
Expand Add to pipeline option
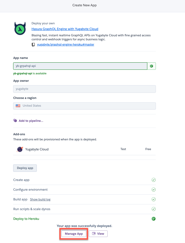(31, 121)
